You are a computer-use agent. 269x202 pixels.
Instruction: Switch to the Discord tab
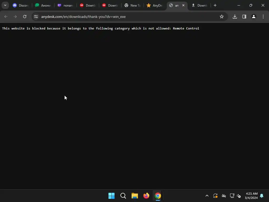(21, 5)
